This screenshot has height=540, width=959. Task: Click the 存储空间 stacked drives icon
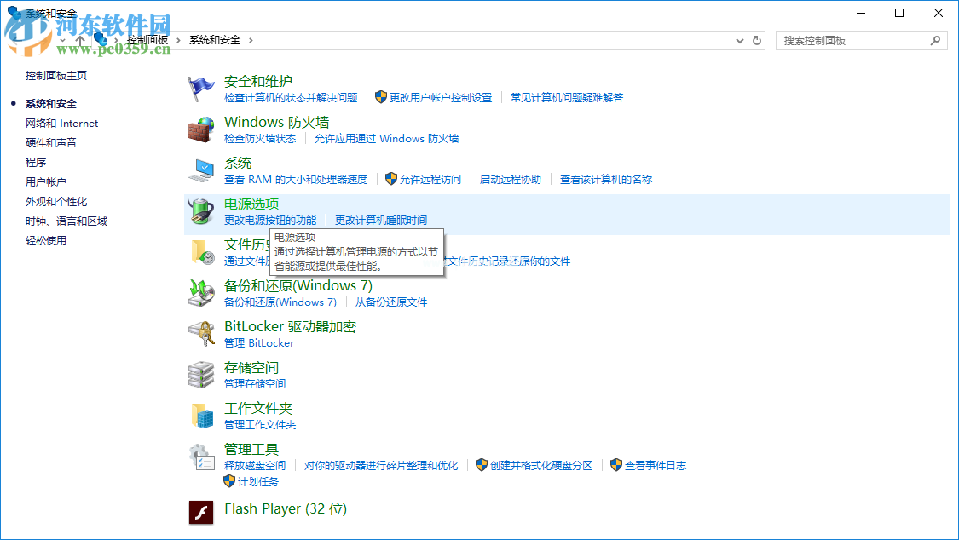(x=202, y=374)
